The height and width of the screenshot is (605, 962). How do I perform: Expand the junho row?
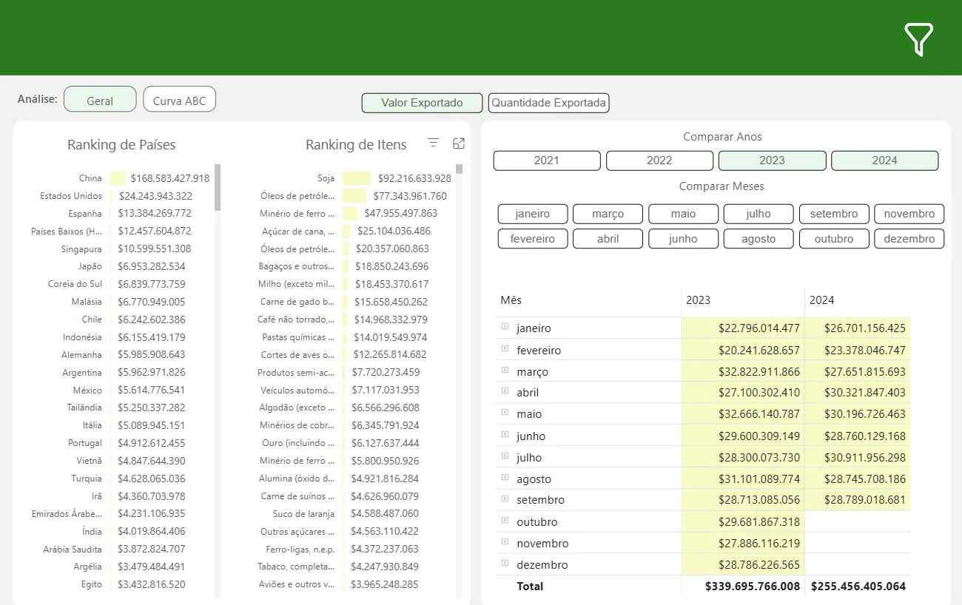tap(505, 434)
